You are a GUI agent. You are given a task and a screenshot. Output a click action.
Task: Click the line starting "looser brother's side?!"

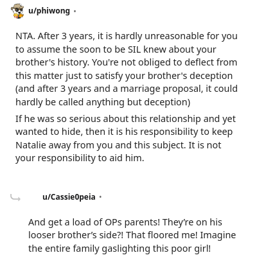(x=132, y=236)
